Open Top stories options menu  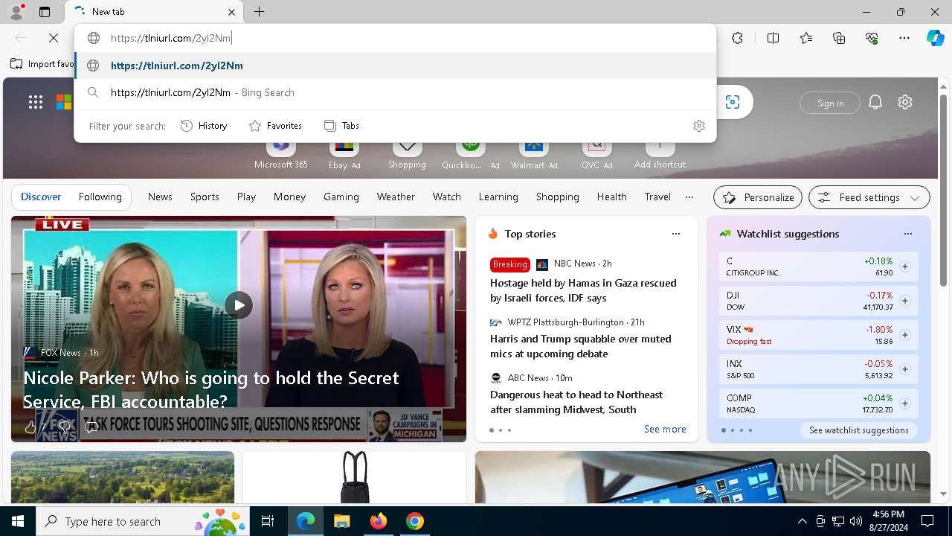(x=675, y=234)
